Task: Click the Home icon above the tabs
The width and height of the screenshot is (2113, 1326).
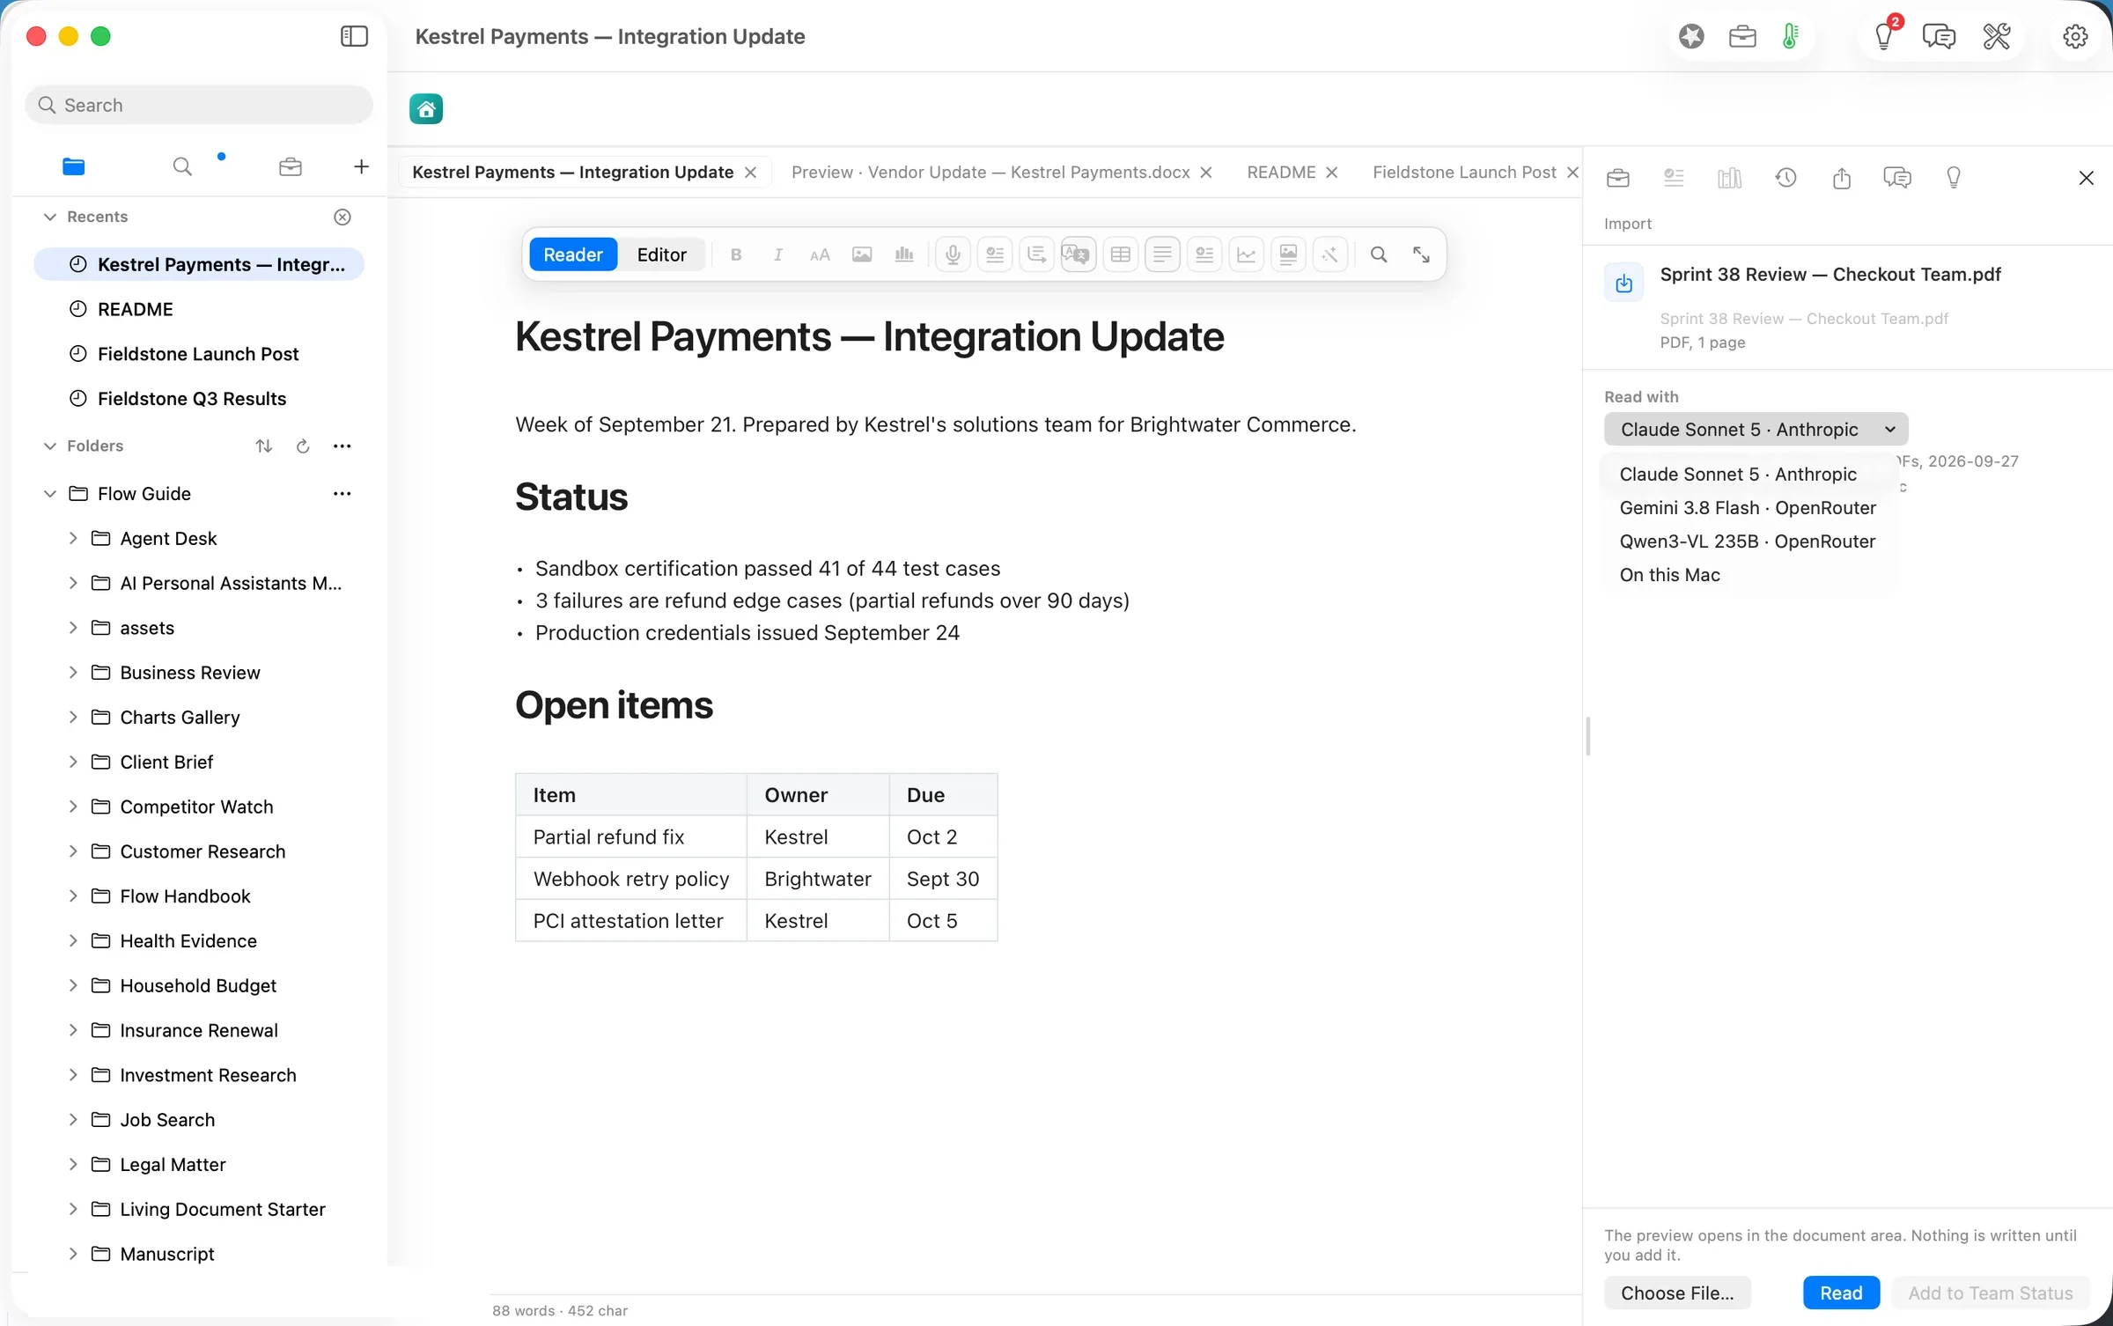Action: point(426,109)
